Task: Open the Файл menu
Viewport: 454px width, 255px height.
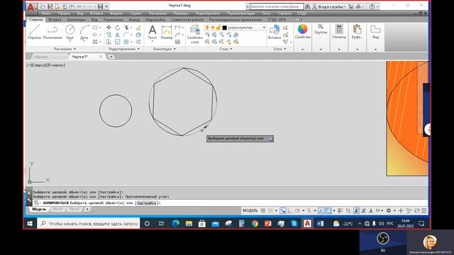Action: 46,13
